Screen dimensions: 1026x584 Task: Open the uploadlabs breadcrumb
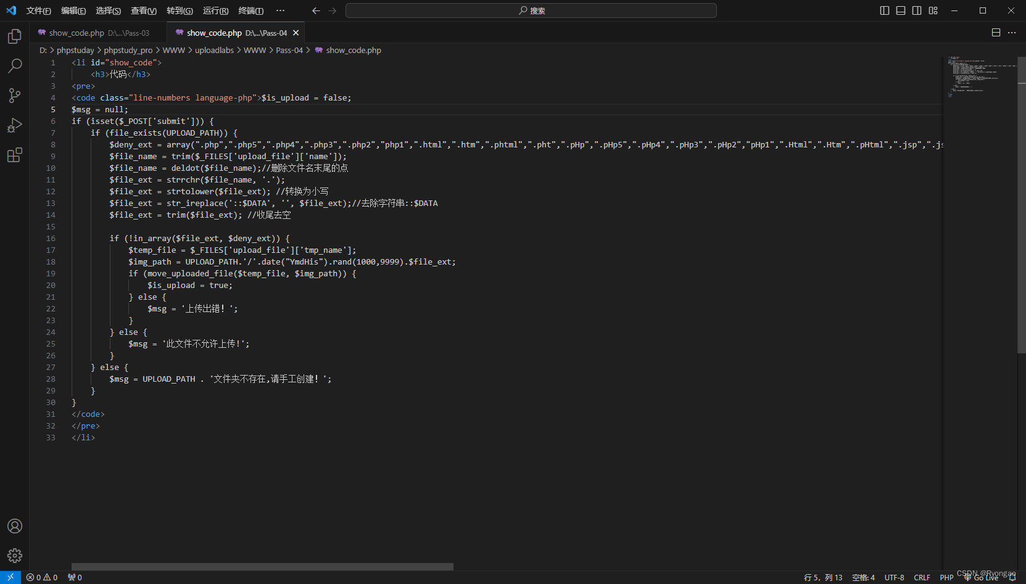pyautogui.click(x=214, y=50)
